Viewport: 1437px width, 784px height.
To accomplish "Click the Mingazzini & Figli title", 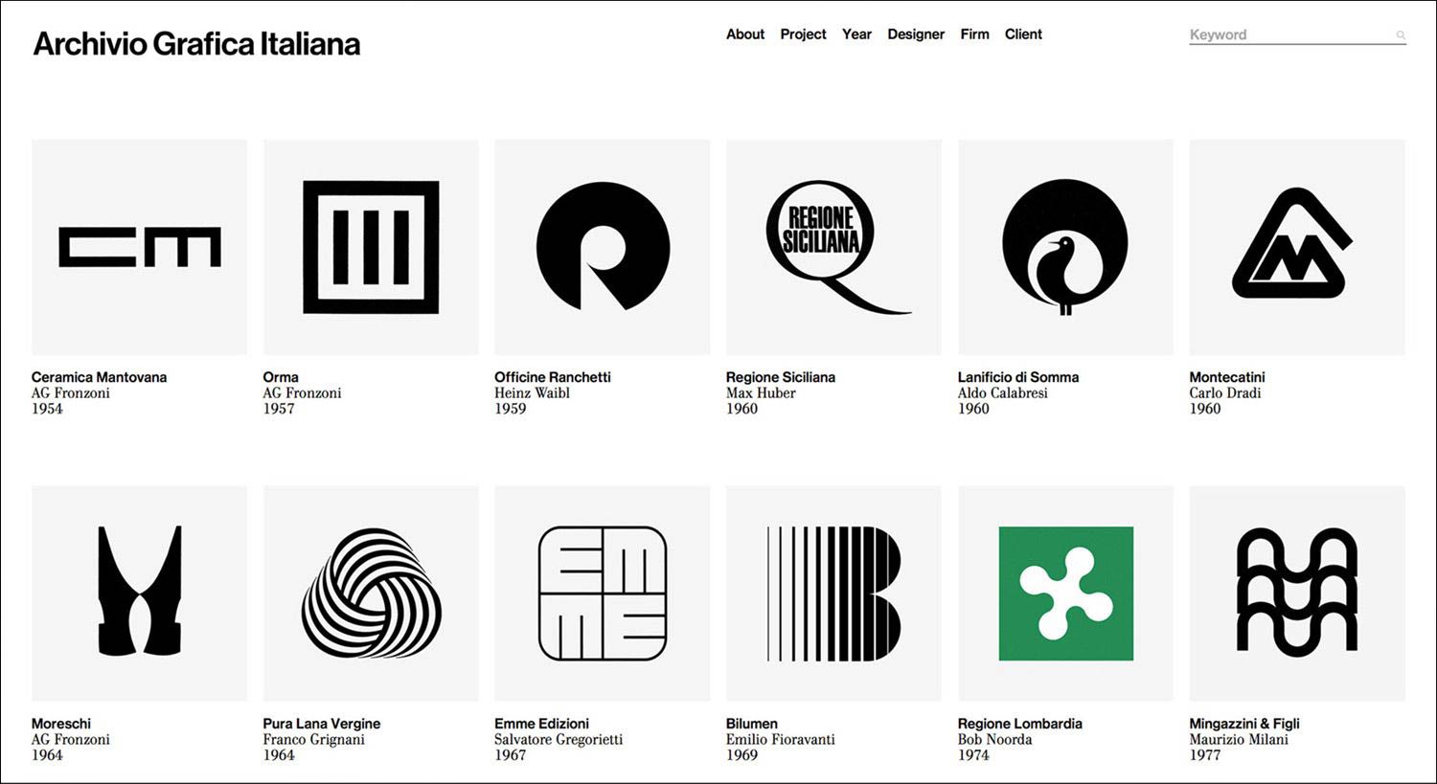I will click(x=1244, y=724).
